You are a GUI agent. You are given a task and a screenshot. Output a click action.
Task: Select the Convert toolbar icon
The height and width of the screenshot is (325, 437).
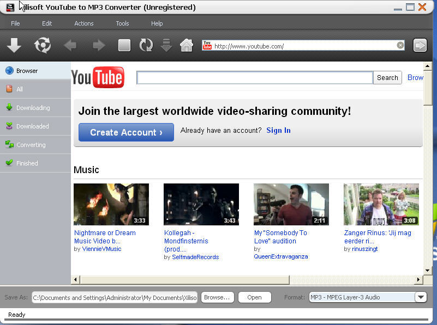coord(42,45)
